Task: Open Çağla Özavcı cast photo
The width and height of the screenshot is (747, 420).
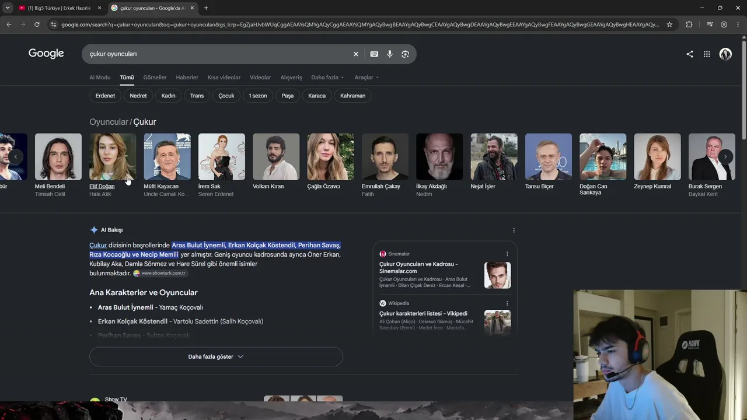Action: [x=331, y=157]
